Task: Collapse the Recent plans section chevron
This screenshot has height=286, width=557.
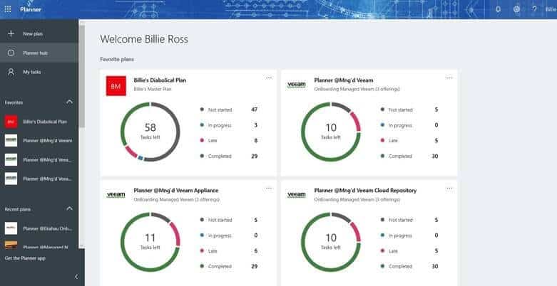Action: (x=69, y=209)
